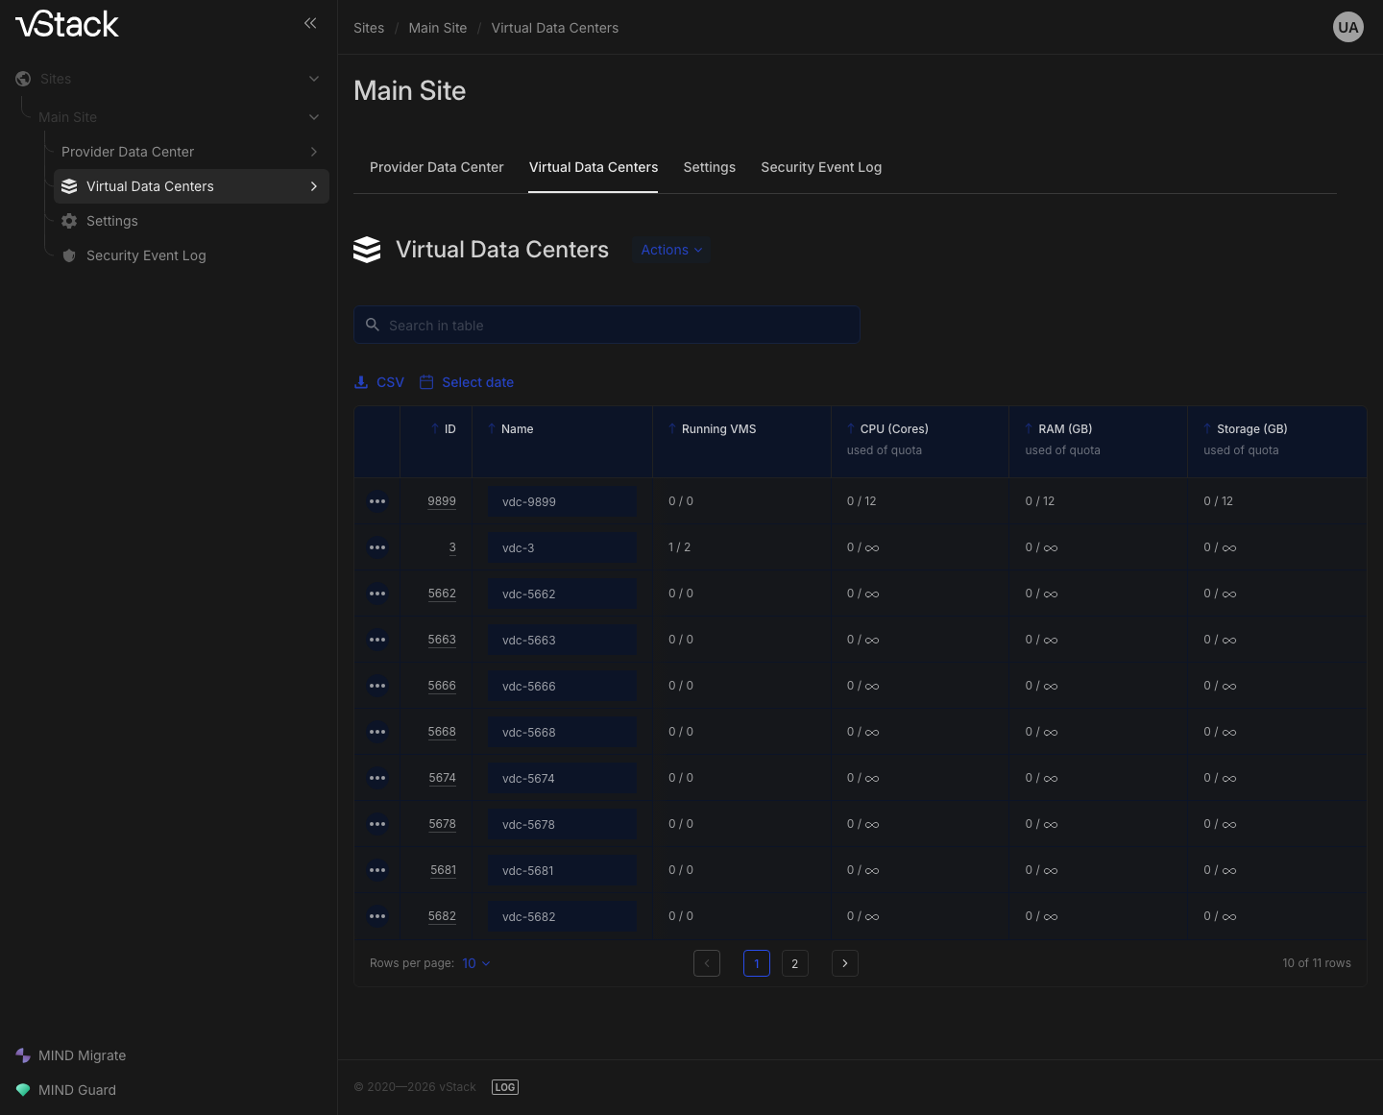The height and width of the screenshot is (1115, 1383).
Task: Select the Virtual Data Centers tab
Action: click(594, 167)
